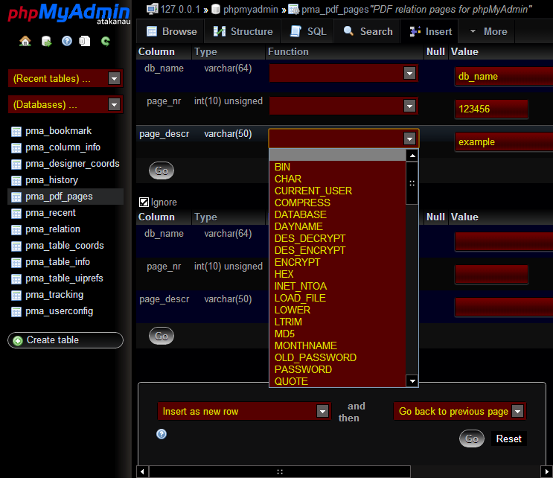The width and height of the screenshot is (553, 478).
Task: Click the log out icon beside Home
Action: tap(47, 41)
